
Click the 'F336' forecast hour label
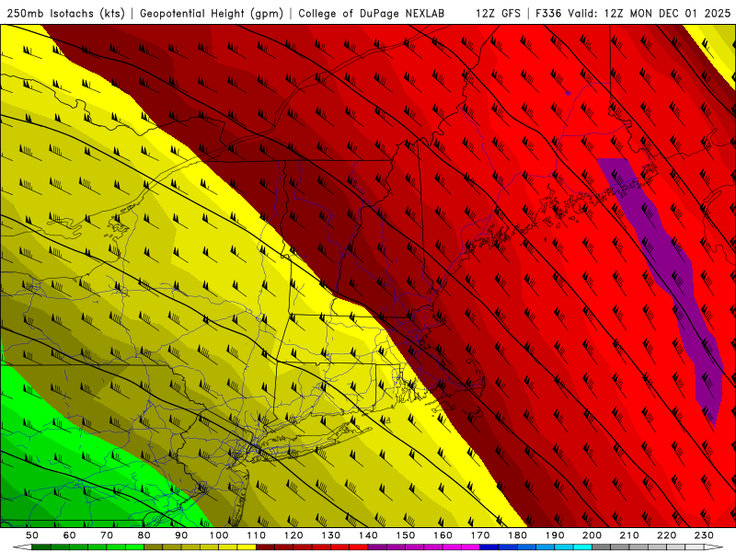coord(548,14)
